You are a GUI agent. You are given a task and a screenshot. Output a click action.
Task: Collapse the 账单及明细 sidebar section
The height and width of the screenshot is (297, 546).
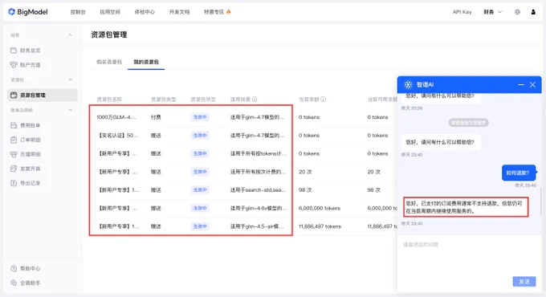pos(71,110)
